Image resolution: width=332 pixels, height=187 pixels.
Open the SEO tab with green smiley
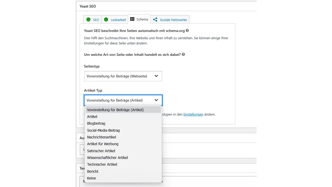(93, 20)
